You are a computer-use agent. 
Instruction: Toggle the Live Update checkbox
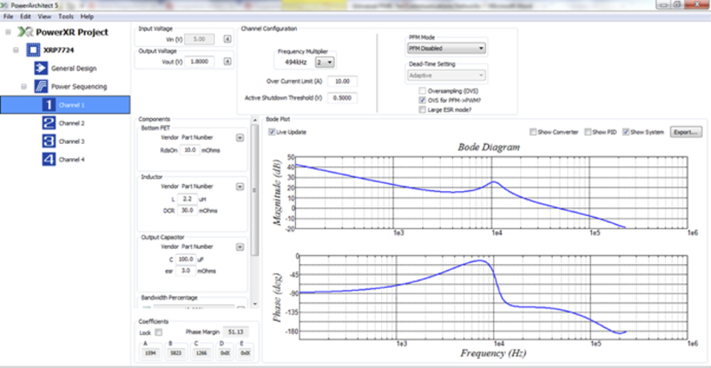(x=272, y=132)
